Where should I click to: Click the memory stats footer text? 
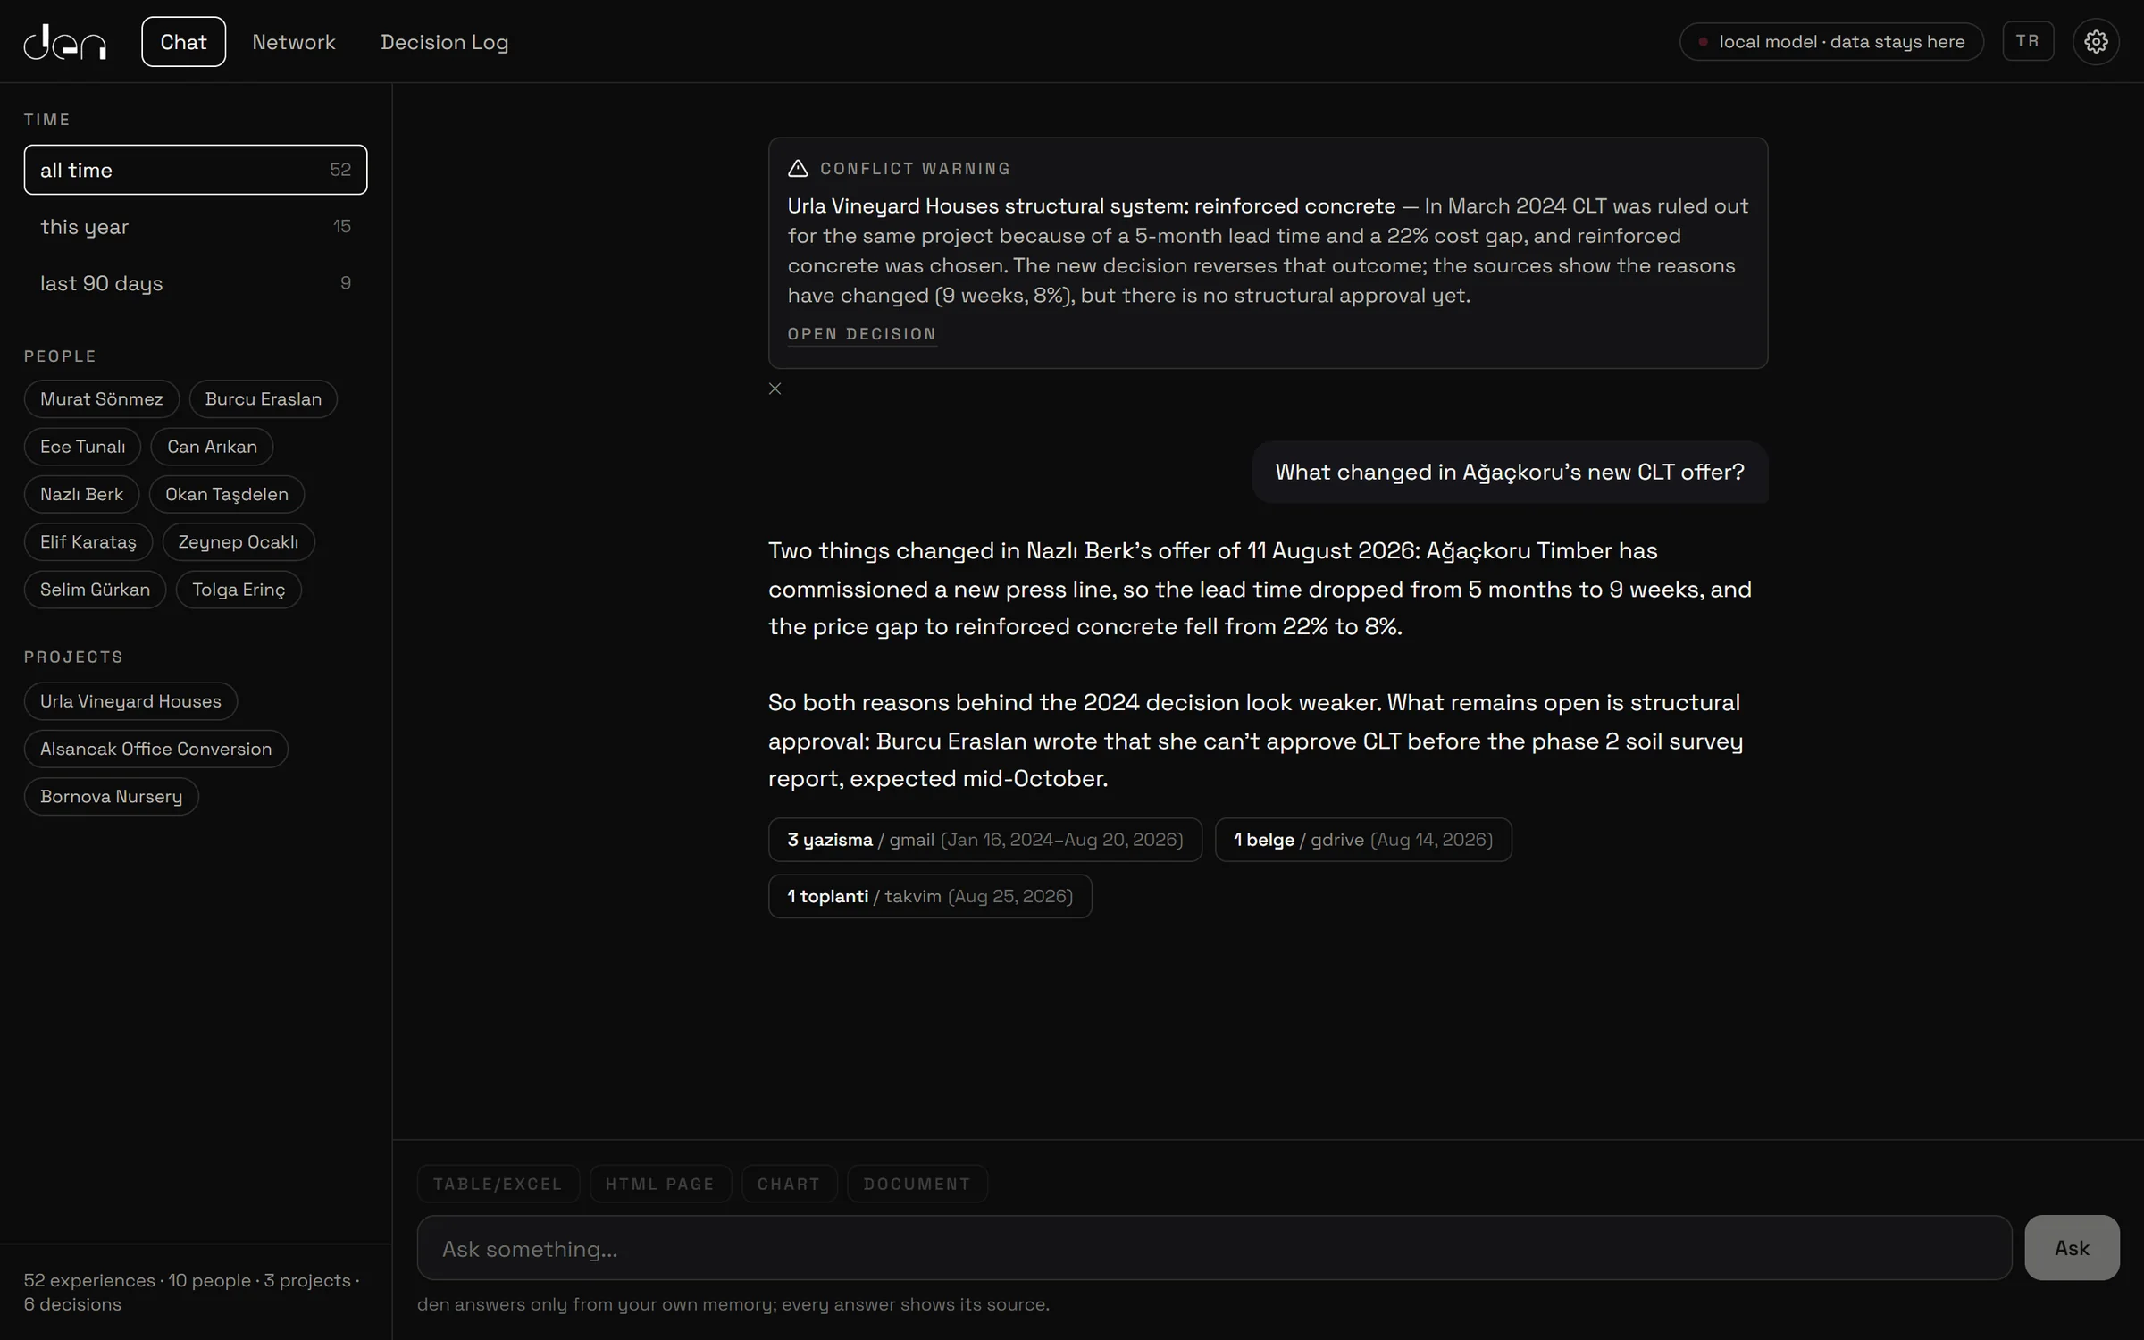tap(192, 1292)
